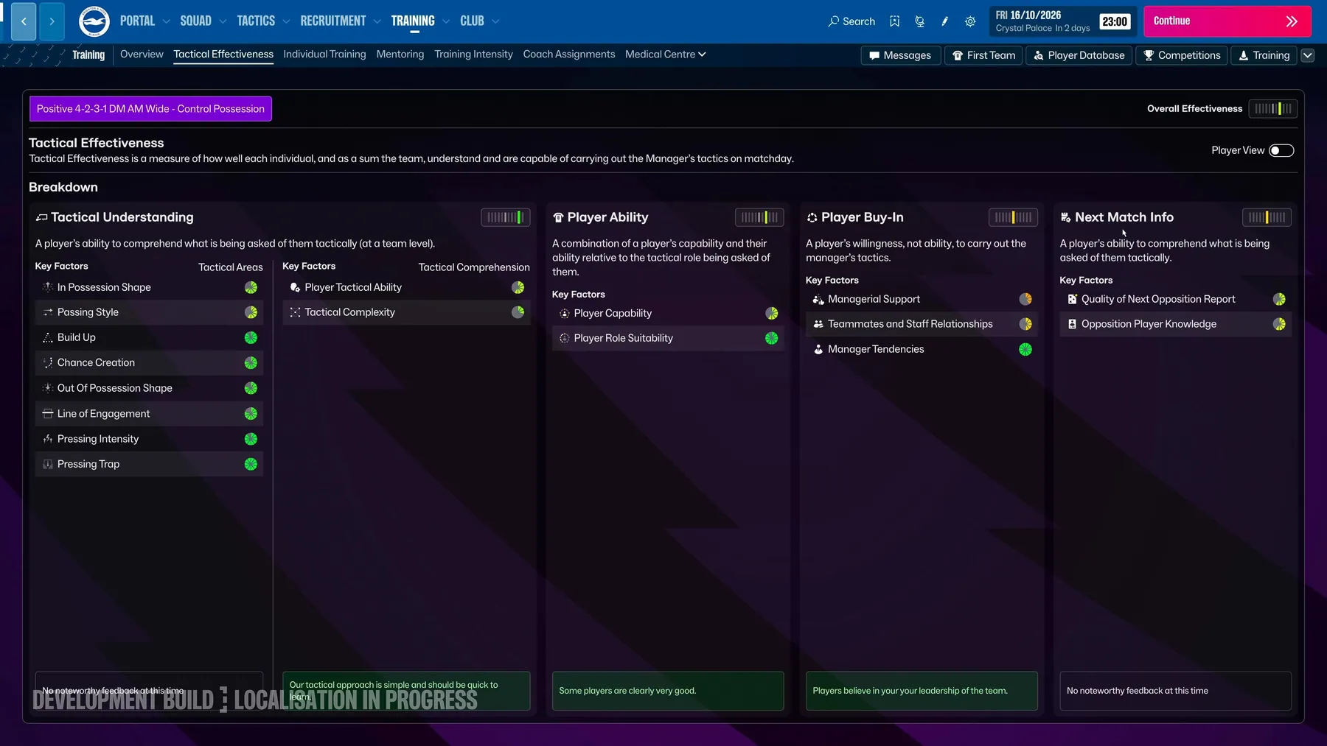
Task: Click the globe world icon in header
Action: coord(919,21)
